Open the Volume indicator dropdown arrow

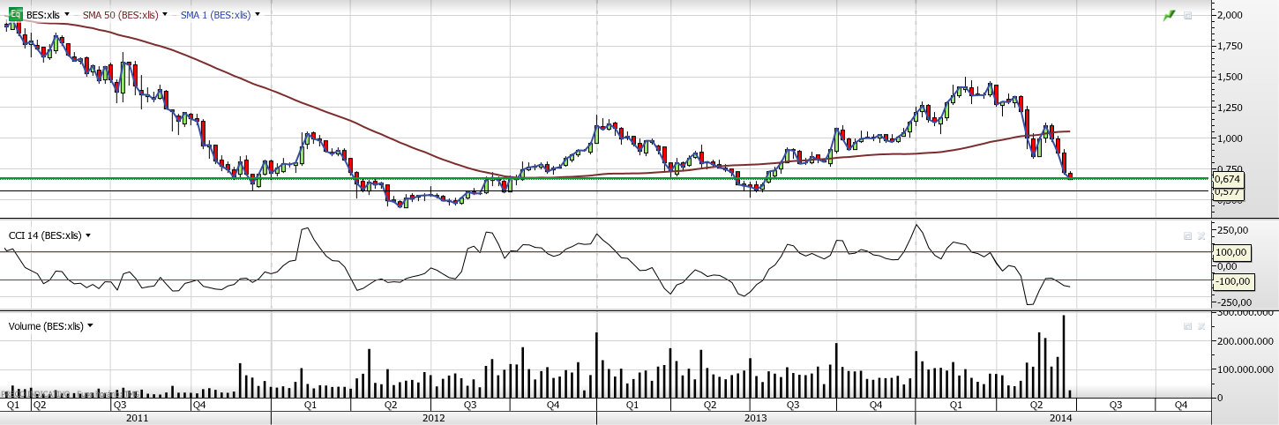coord(90,326)
